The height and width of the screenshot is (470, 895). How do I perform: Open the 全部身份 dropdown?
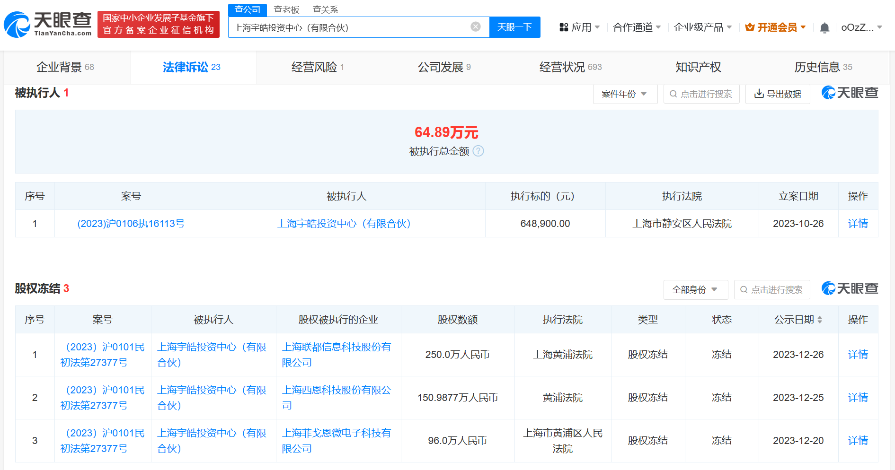(696, 289)
